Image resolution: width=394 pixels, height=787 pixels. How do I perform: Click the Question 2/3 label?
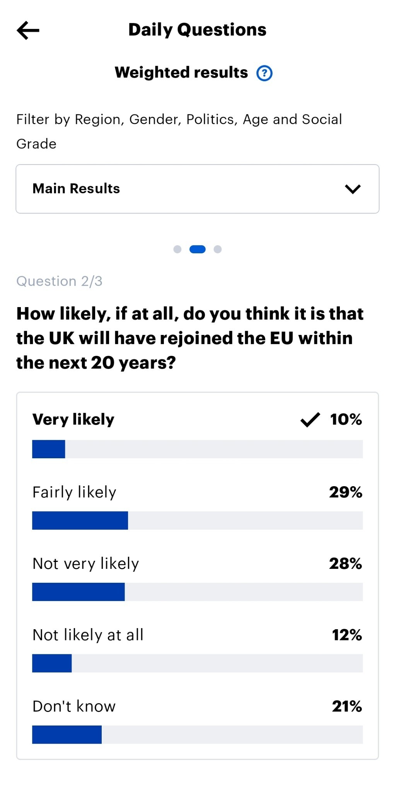coord(60,281)
